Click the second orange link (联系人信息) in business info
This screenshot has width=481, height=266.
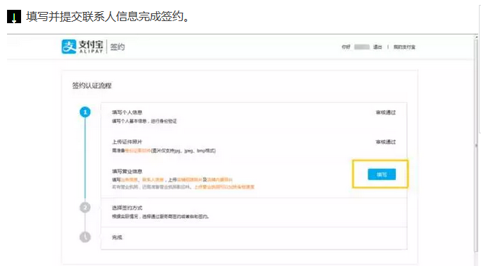point(153,180)
